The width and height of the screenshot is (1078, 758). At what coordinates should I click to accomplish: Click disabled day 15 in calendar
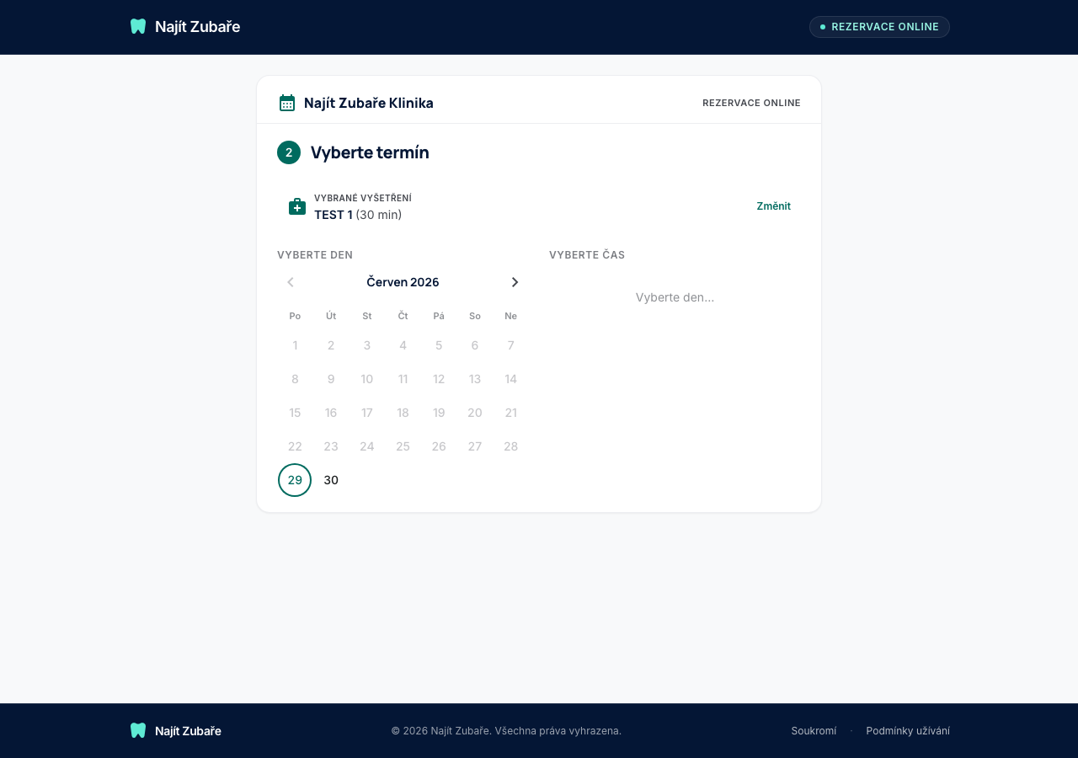(295, 413)
